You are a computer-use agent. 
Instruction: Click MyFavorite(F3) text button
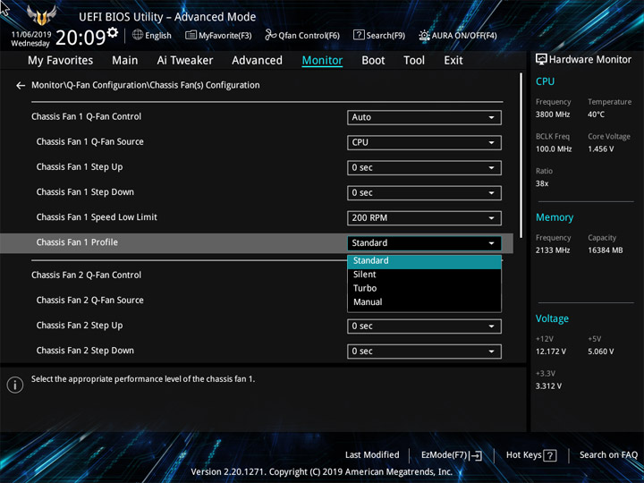(225, 36)
